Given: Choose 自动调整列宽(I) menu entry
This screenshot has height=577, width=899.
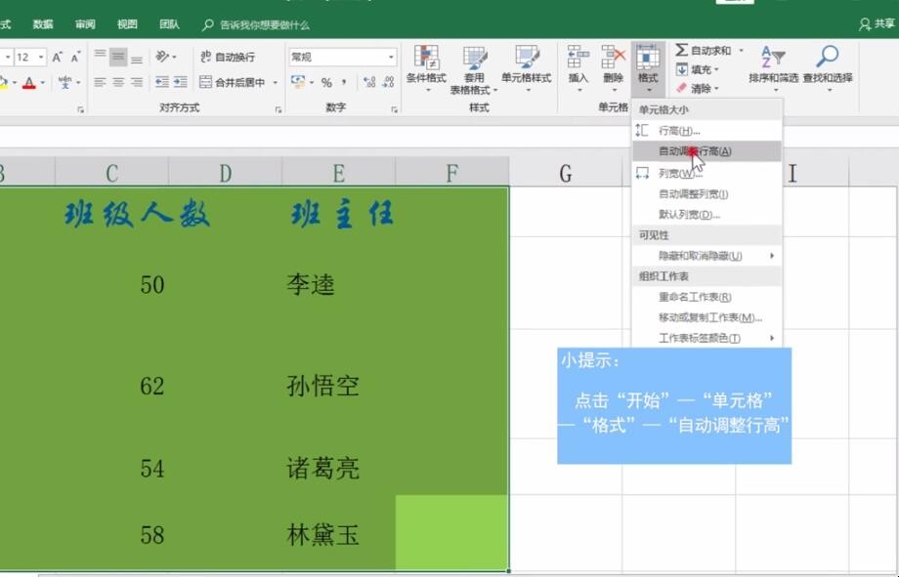Looking at the screenshot, I should click(693, 194).
